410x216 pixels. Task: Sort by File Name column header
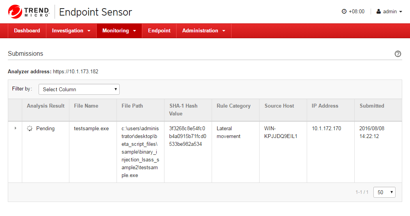86,106
